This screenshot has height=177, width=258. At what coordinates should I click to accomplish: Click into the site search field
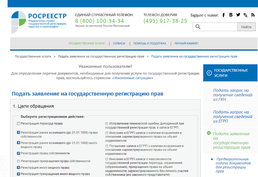click(215, 27)
